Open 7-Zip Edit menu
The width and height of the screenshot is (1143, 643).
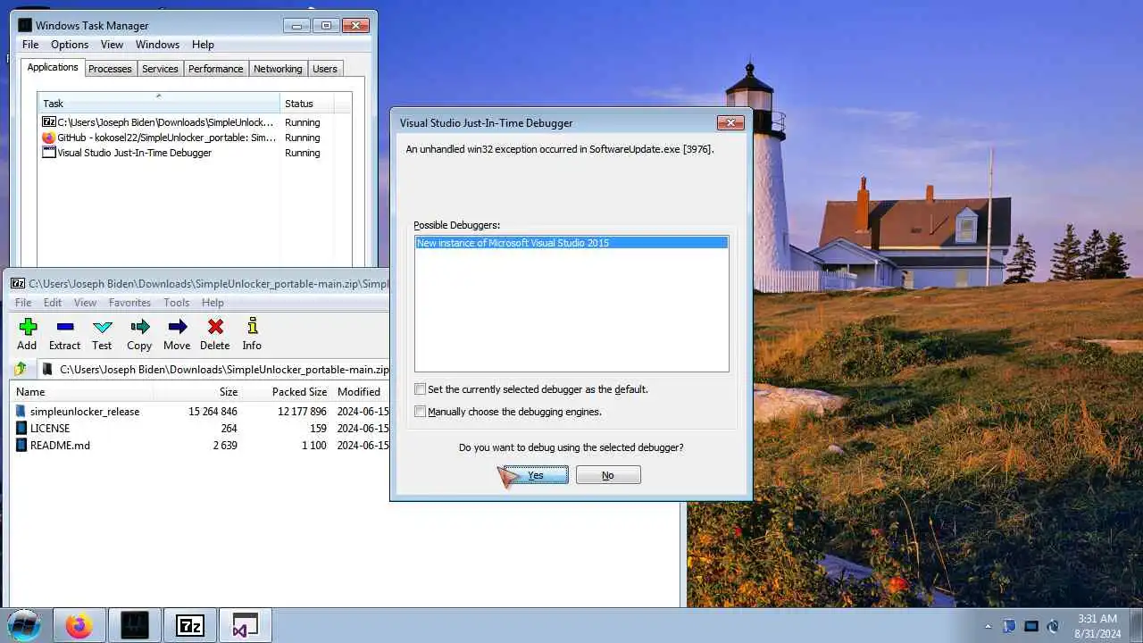point(53,303)
